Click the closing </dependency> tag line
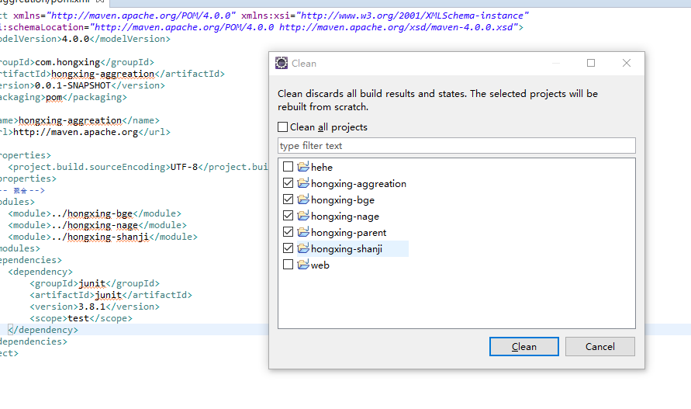The image size is (691, 409). click(43, 330)
